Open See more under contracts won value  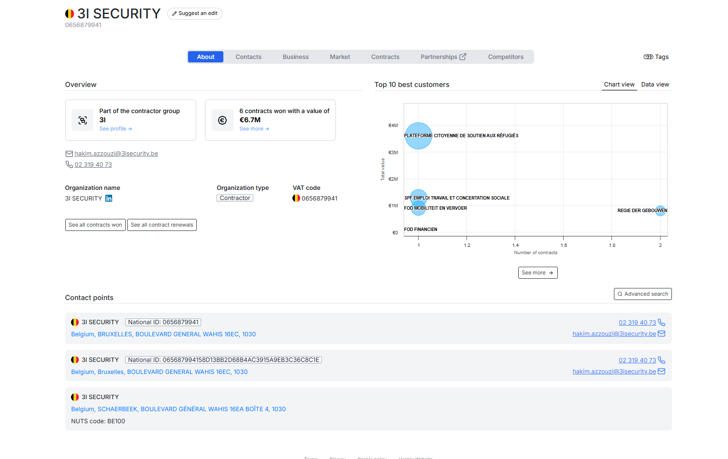254,129
